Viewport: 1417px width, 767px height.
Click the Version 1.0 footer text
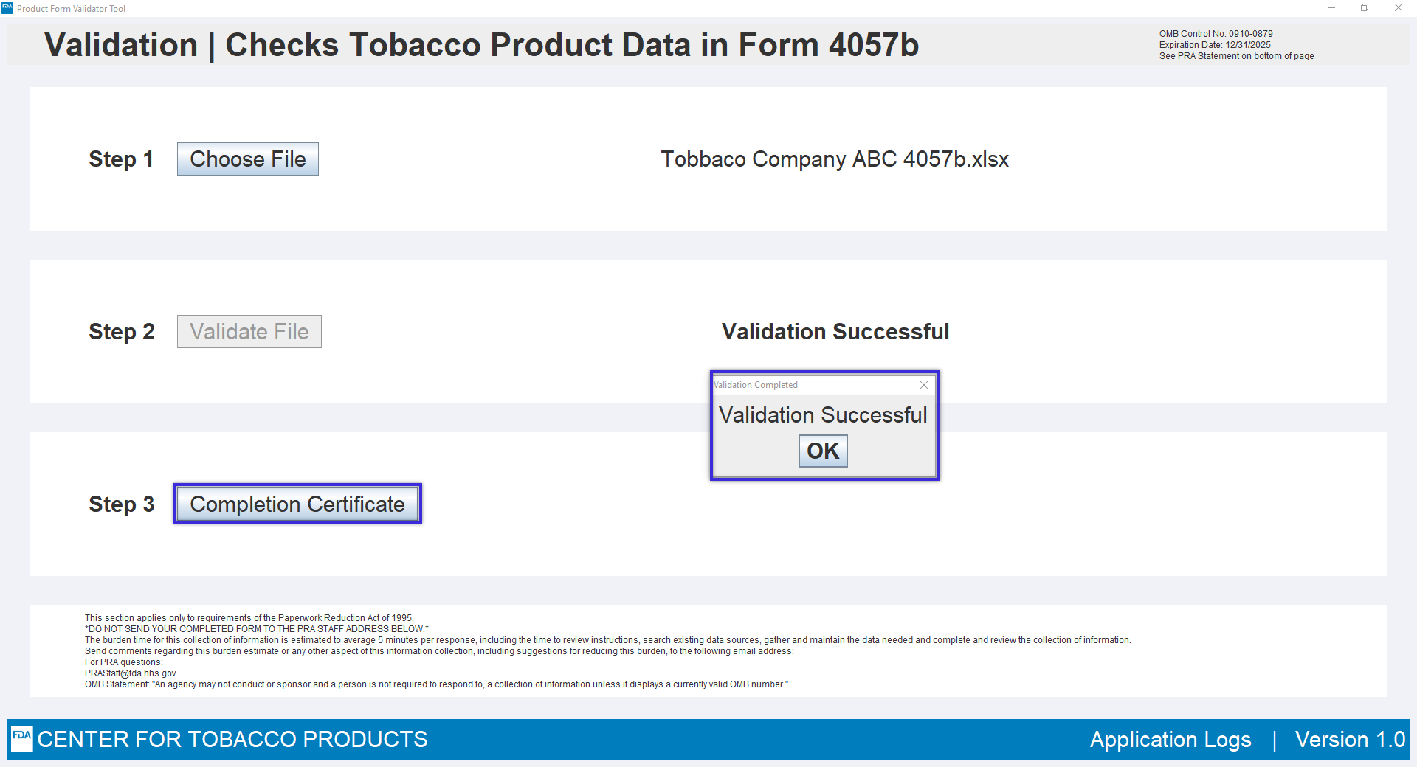click(x=1350, y=739)
